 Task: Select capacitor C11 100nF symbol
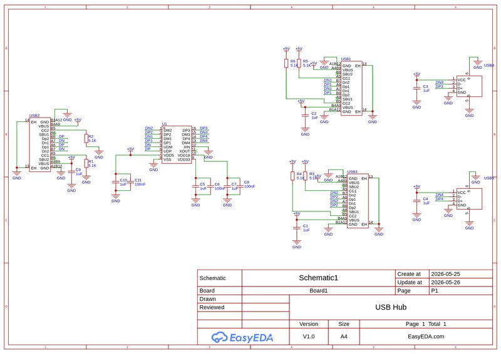(130, 182)
